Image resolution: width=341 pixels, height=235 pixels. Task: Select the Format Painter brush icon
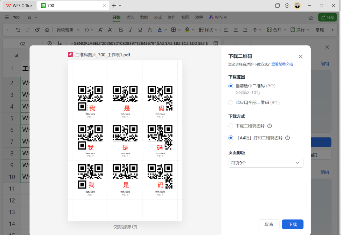point(37,30)
